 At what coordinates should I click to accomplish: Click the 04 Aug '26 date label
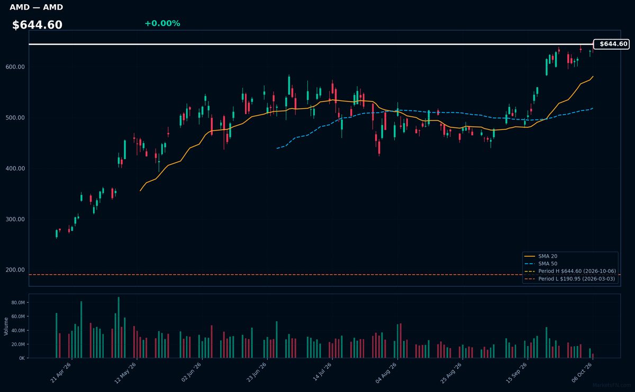tap(387, 373)
